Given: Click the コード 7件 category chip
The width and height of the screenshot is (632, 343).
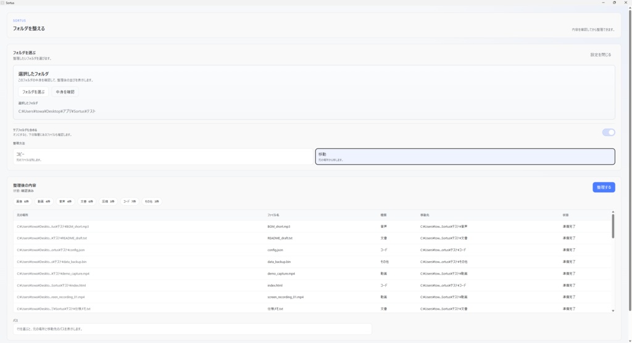Looking at the screenshot, I should [130, 201].
